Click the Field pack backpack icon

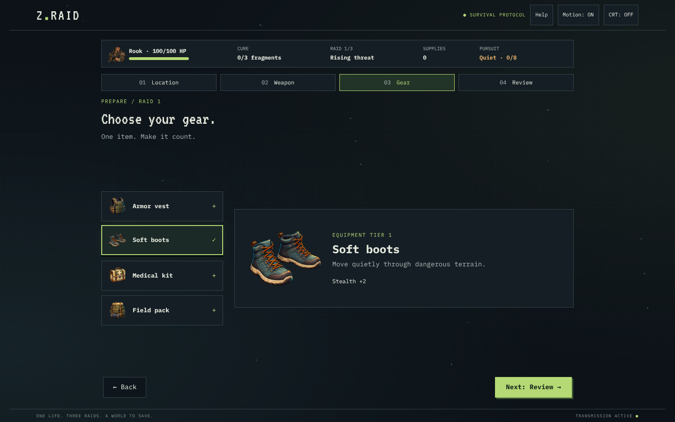tap(118, 310)
